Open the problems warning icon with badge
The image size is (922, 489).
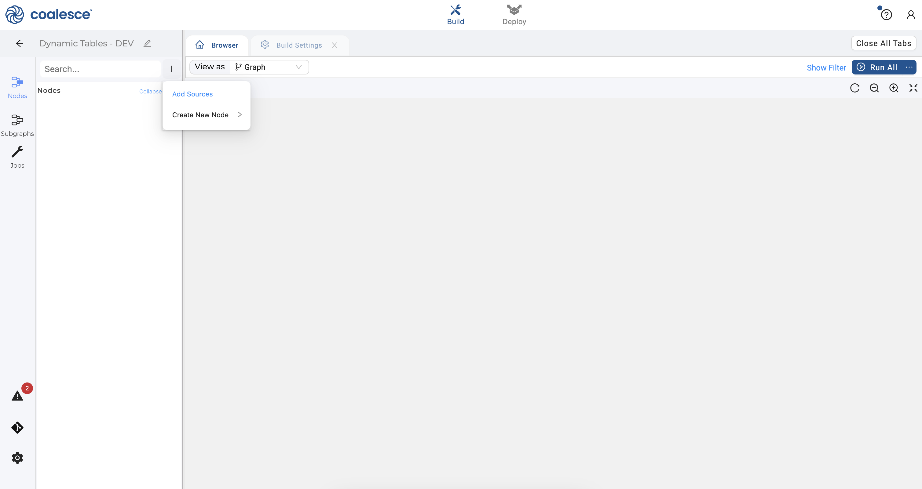(17, 396)
